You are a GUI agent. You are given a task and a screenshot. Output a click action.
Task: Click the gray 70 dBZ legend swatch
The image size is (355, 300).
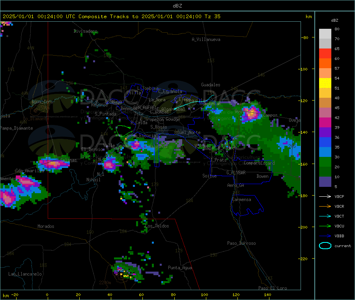[x=325, y=43]
